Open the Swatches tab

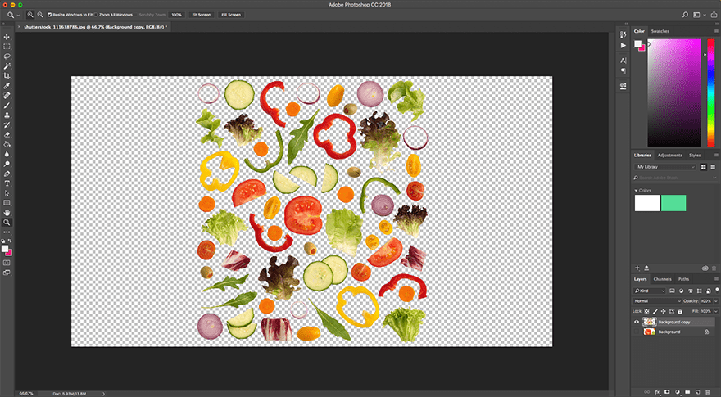pos(660,31)
